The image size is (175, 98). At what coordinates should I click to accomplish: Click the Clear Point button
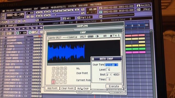coord(68,88)
